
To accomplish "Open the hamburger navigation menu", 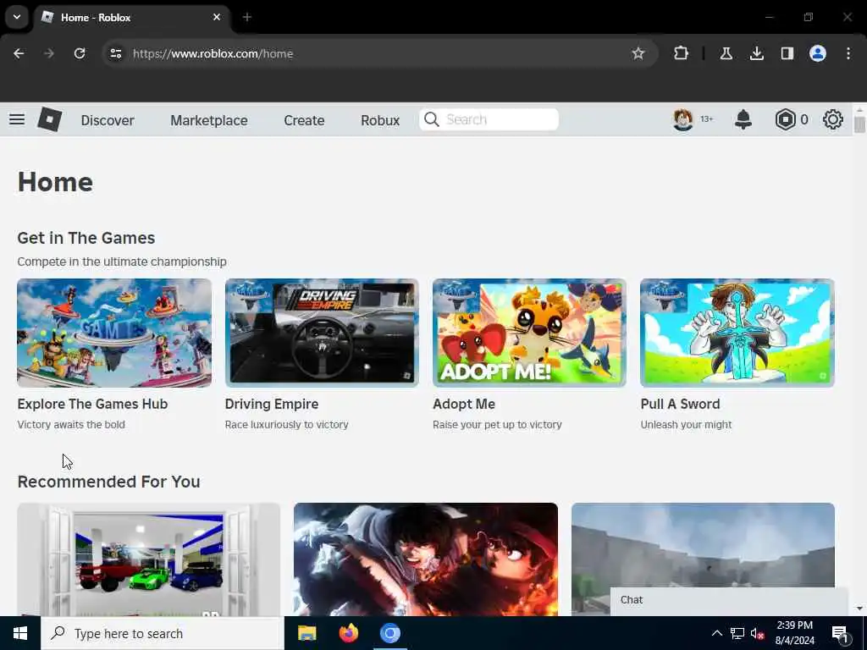I will (x=17, y=119).
